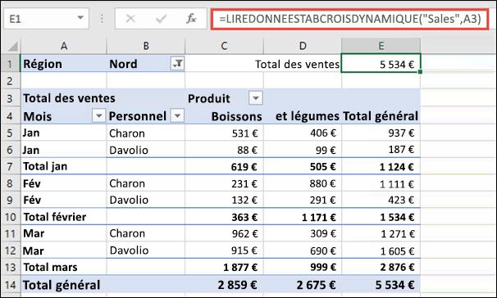Click Total des ventes cell in A3
This screenshot has height=298, width=497.
[x=69, y=98]
